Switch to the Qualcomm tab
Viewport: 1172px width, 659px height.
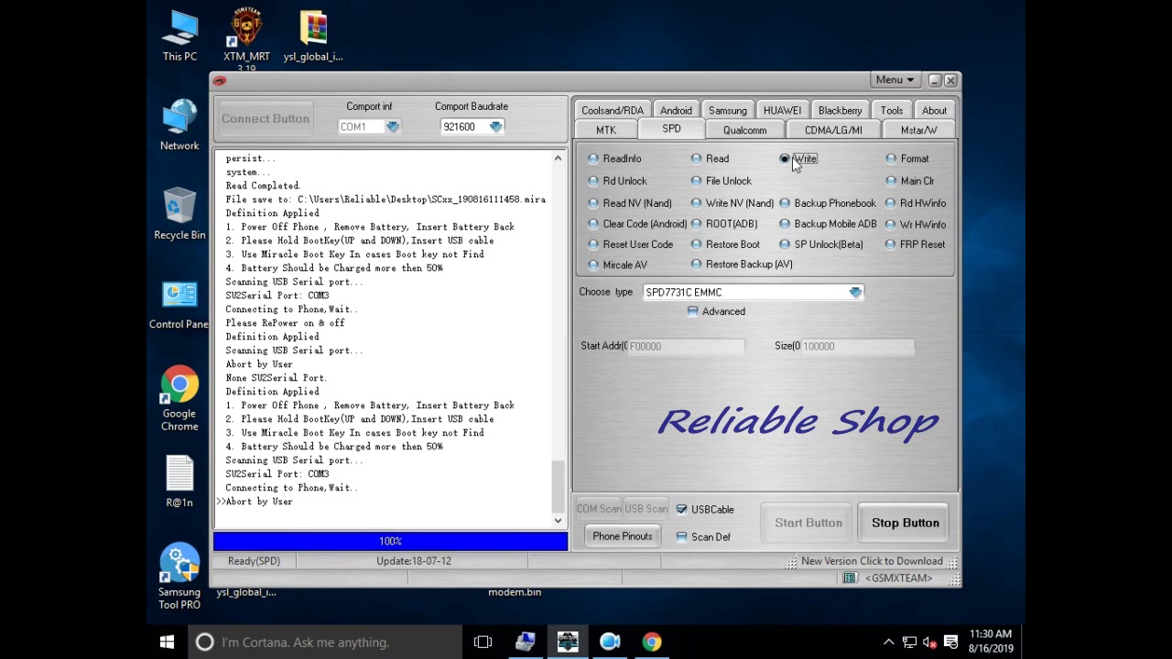click(x=744, y=131)
